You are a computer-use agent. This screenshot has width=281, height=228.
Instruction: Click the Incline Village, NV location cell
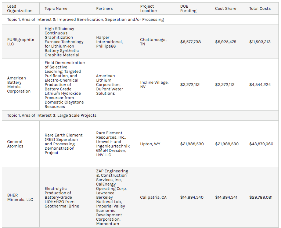(154, 85)
